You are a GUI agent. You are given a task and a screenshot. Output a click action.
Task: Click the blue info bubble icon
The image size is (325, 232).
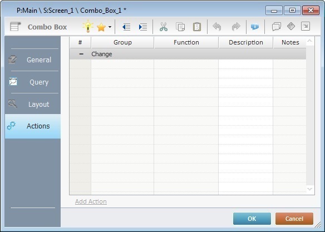click(255, 27)
